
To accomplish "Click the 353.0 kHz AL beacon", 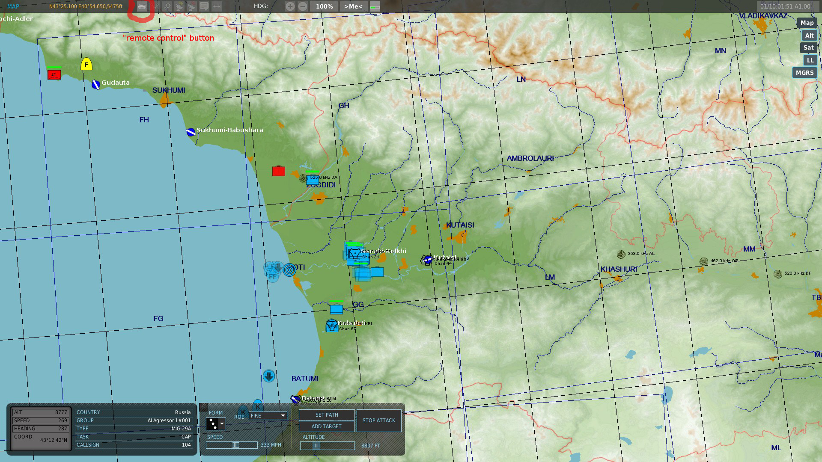I will (x=621, y=255).
